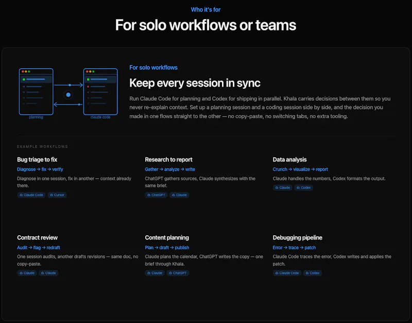
Task: Click the 'Contract review' heading
Action: tap(37, 238)
